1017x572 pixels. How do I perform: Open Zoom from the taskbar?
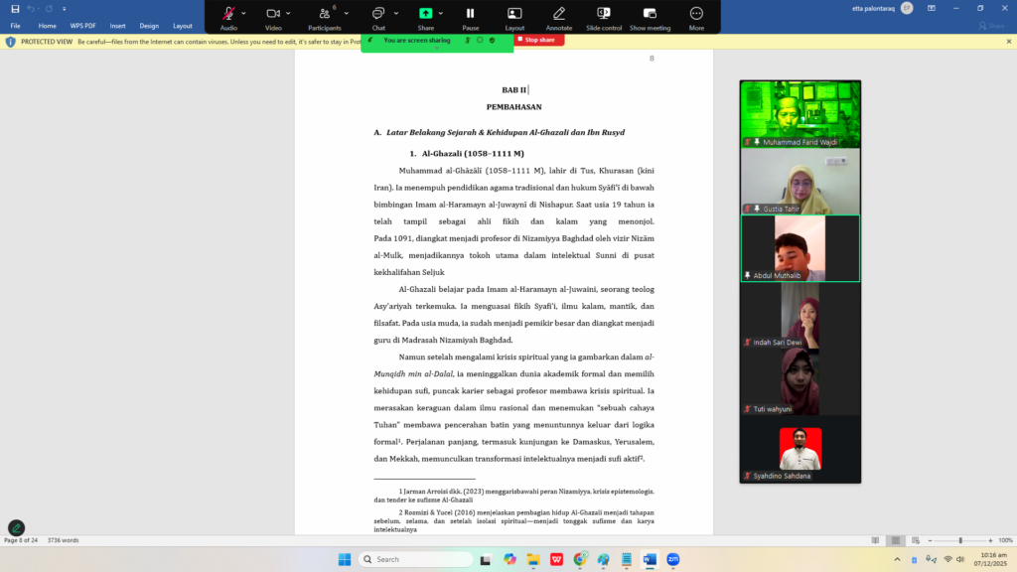coord(673,559)
